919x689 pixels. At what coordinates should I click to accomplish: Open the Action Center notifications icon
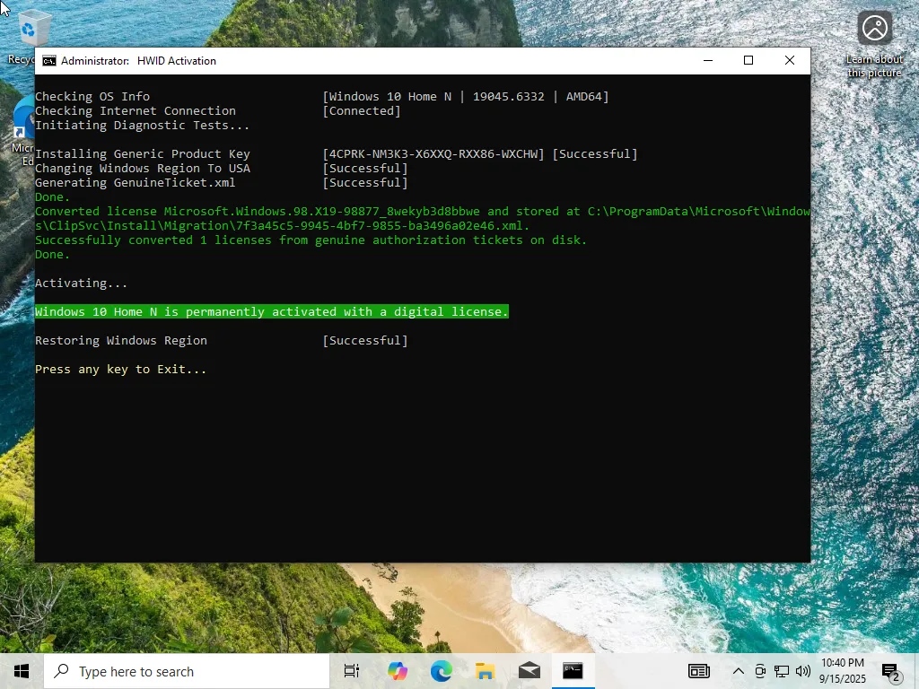tap(891, 671)
